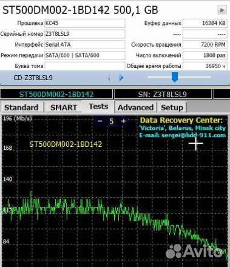
Task: Click the buffer size value 16384 KB
Action: tap(205, 23)
